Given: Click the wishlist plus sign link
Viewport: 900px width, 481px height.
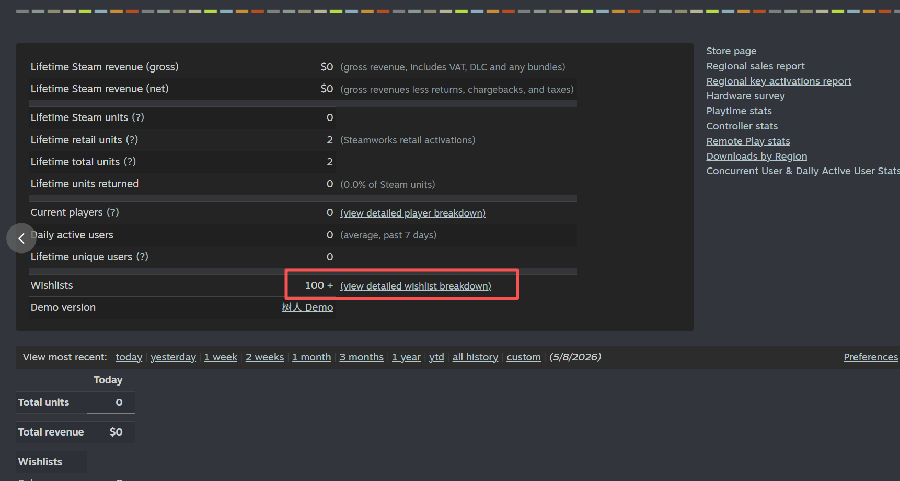Looking at the screenshot, I should tap(330, 285).
